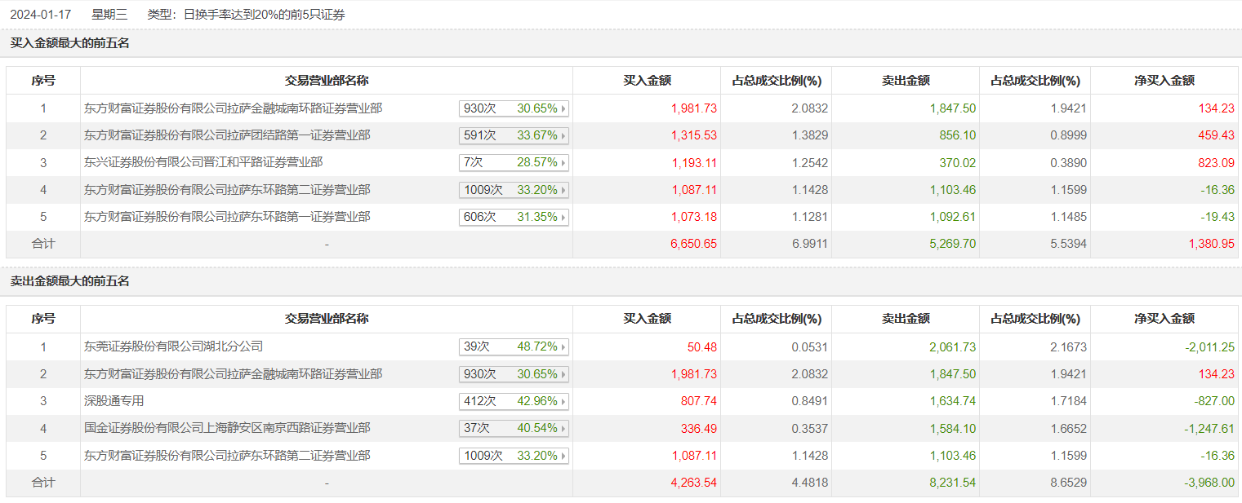Click the net total -3,968.00 cell
Screen dimensions: 1242x503
click(x=1209, y=483)
